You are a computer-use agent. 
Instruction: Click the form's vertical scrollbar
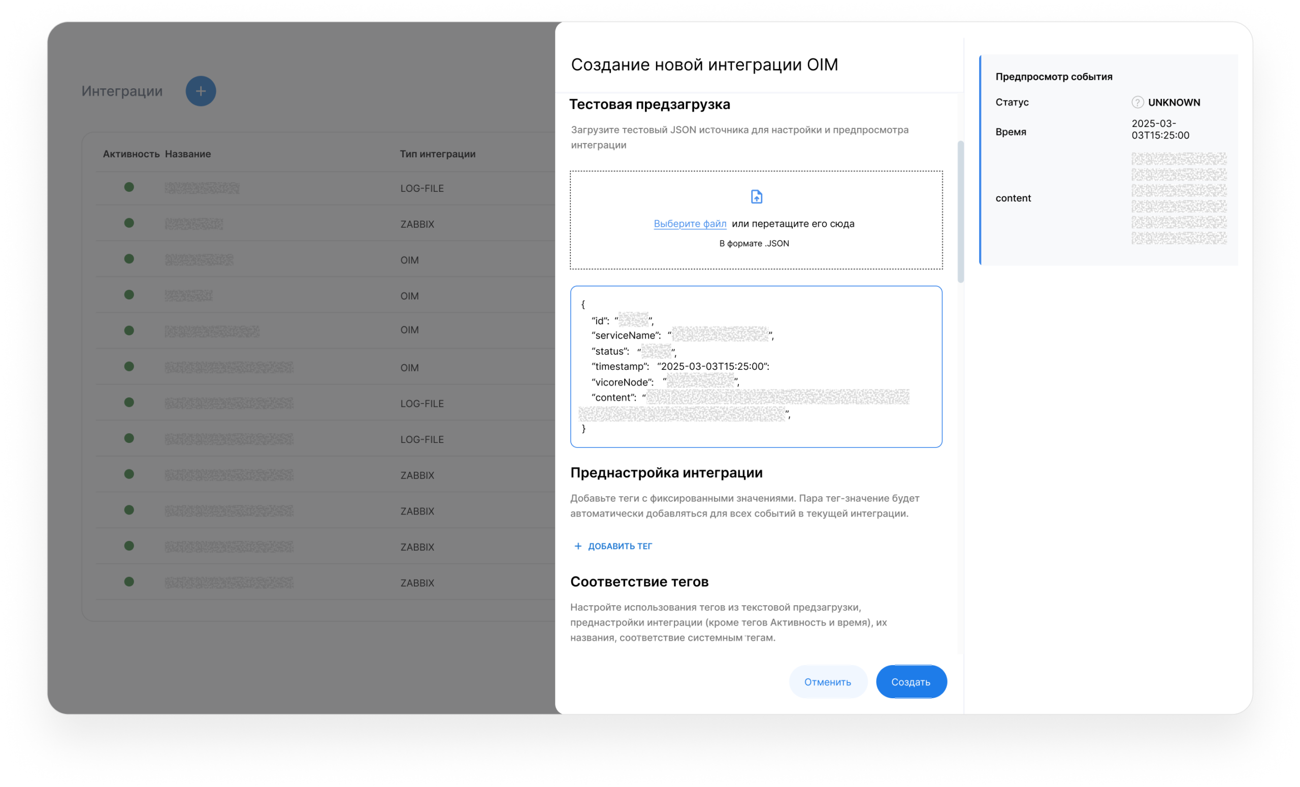960,212
